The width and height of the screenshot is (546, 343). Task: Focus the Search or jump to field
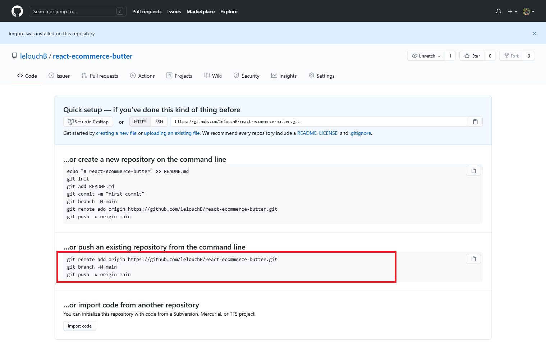[x=77, y=12]
